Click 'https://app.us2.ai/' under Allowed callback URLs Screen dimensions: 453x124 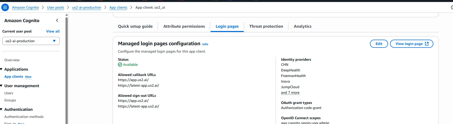[133, 80]
